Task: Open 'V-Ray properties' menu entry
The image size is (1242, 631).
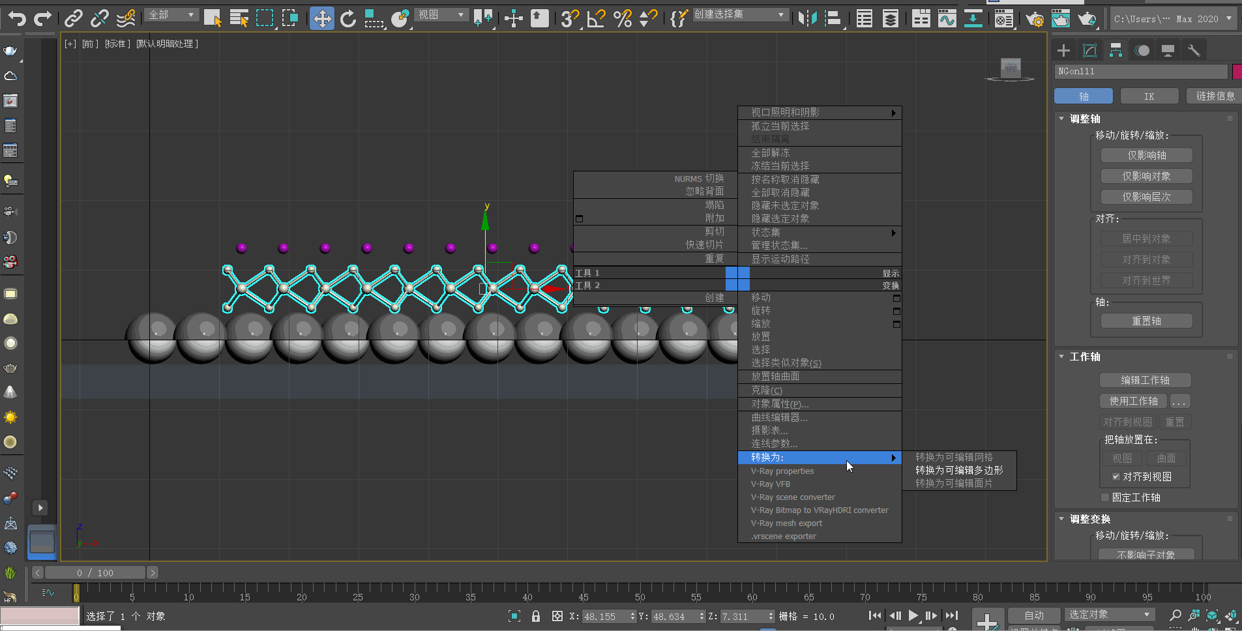Action: (820, 471)
